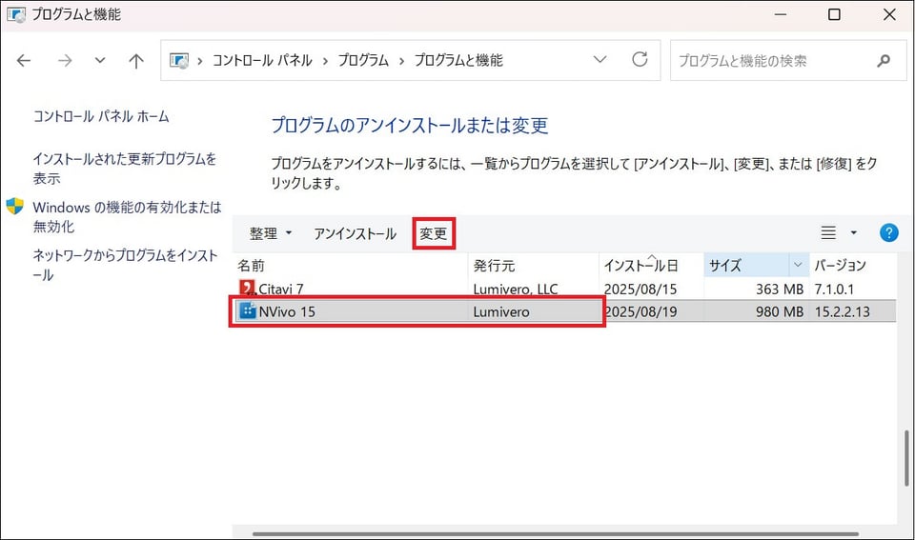This screenshot has width=915, height=540.
Task: Click the Citavi 7 program icon
Action: [x=248, y=288]
